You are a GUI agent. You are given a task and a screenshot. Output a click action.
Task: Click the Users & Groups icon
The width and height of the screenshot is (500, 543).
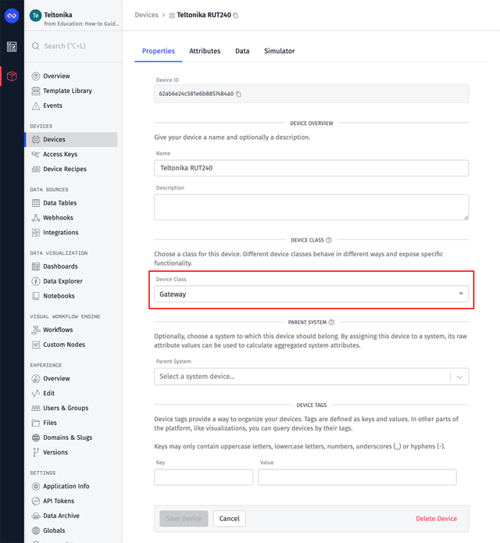tap(36, 408)
